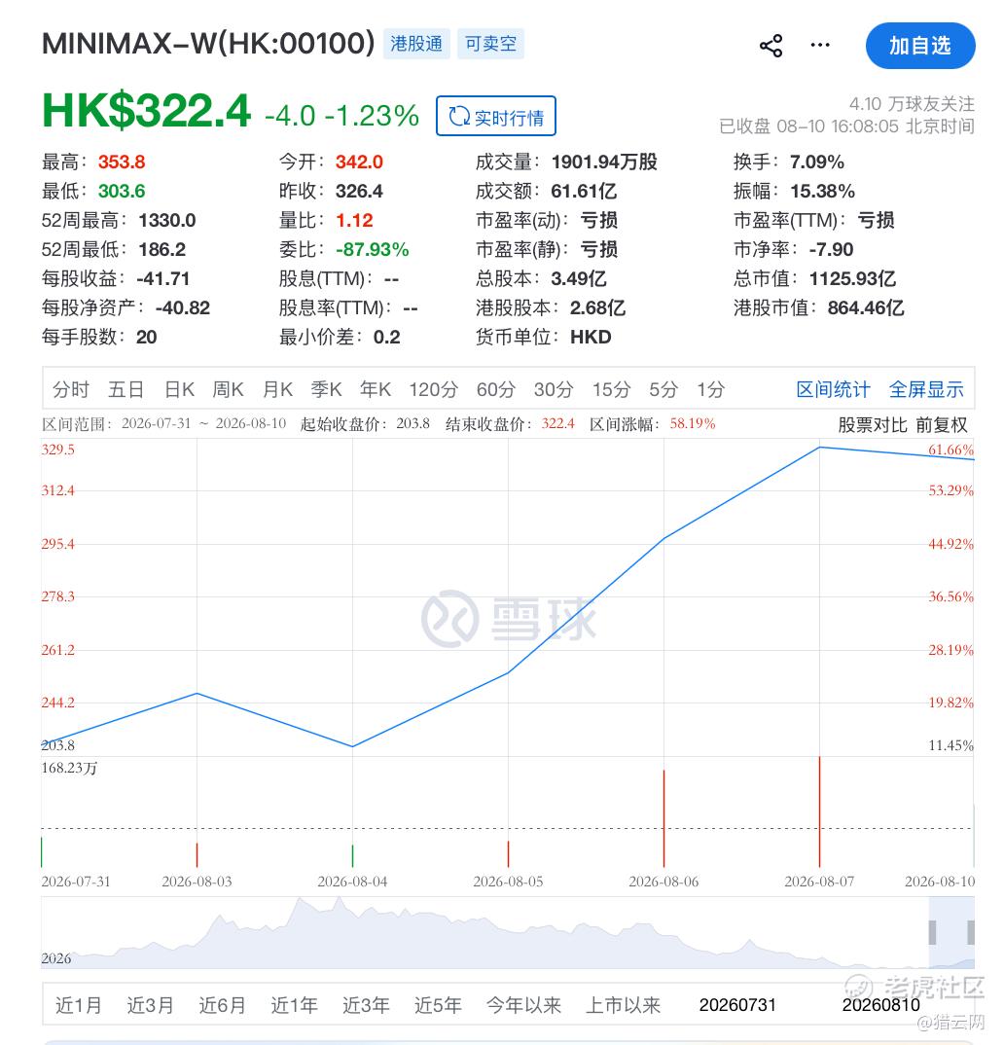
Task: Select the 30分 interval tab
Action: tap(553, 389)
